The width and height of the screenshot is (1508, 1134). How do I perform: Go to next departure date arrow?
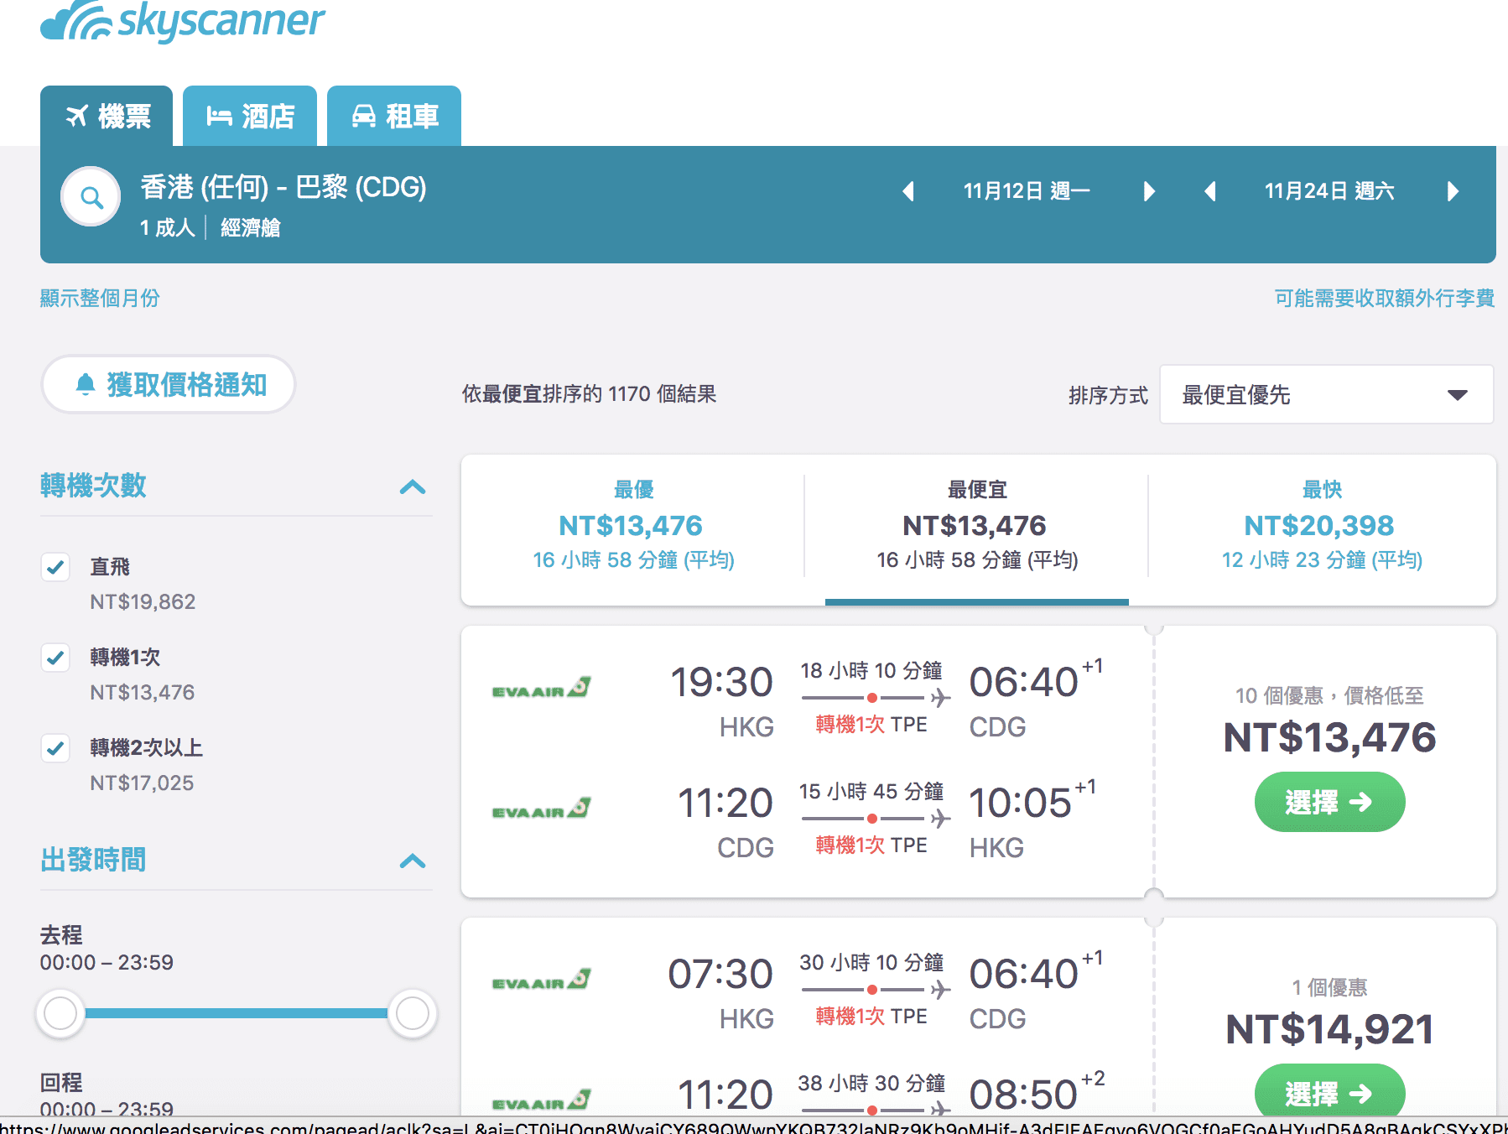click(x=1149, y=191)
